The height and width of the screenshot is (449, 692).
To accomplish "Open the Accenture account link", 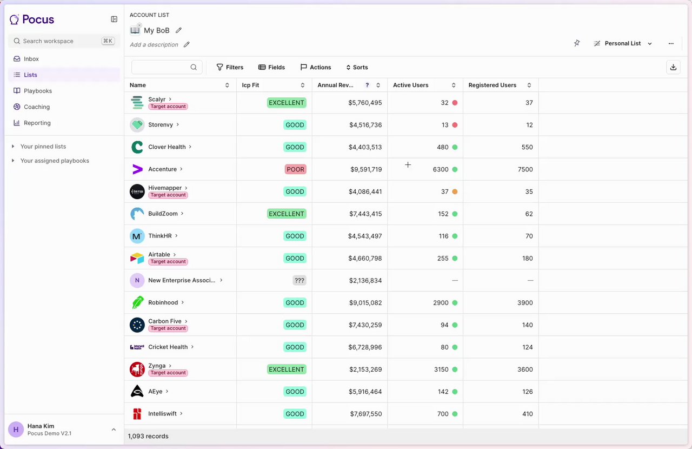I will [163, 169].
